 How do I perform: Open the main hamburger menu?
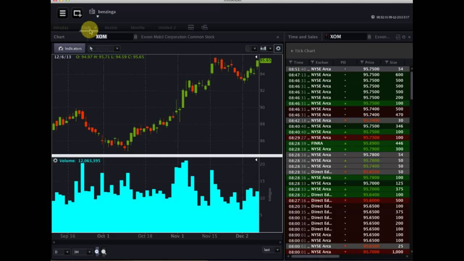(x=62, y=13)
